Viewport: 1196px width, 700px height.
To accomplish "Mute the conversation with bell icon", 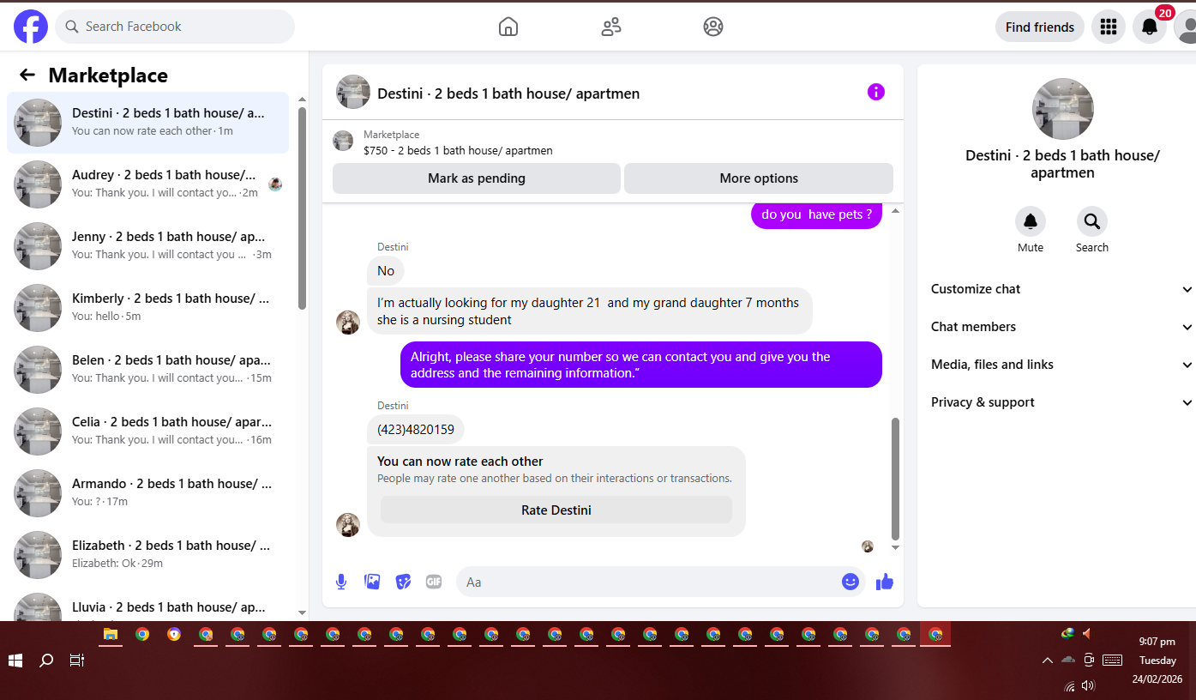I will tap(1031, 221).
